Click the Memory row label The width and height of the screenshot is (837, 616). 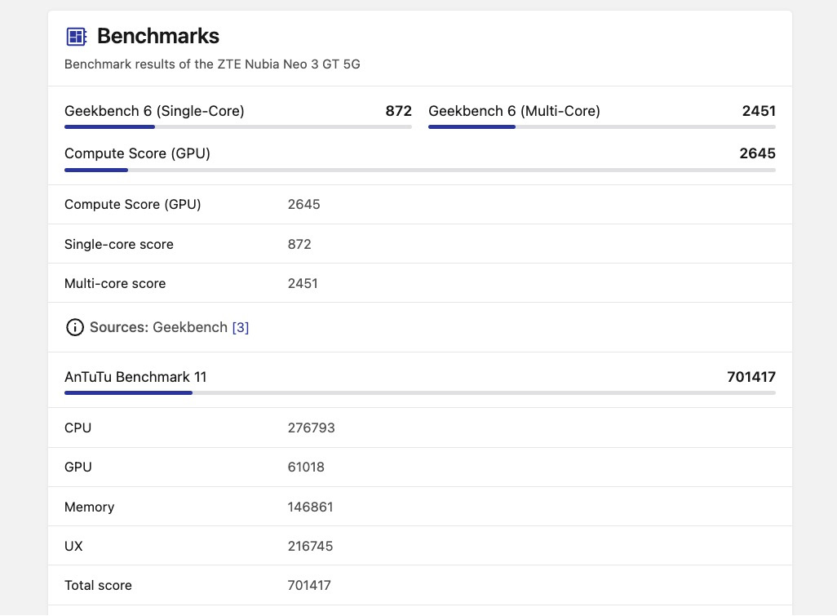[89, 507]
